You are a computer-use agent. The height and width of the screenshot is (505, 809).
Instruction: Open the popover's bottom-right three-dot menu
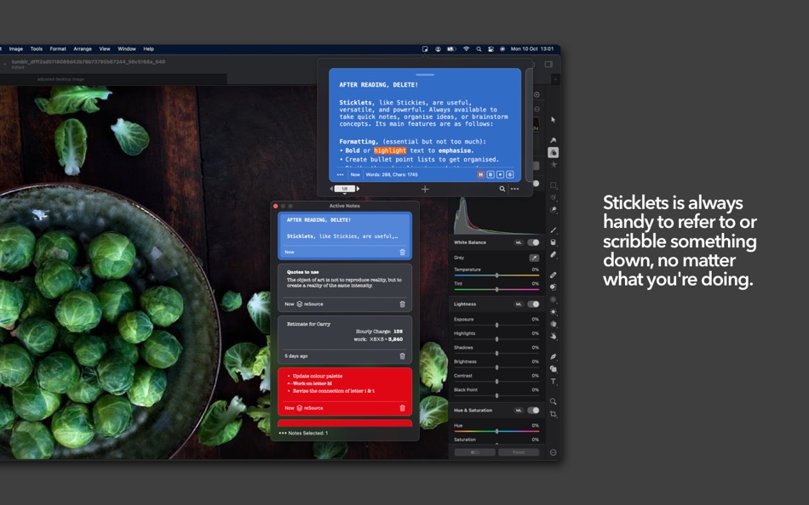click(515, 189)
